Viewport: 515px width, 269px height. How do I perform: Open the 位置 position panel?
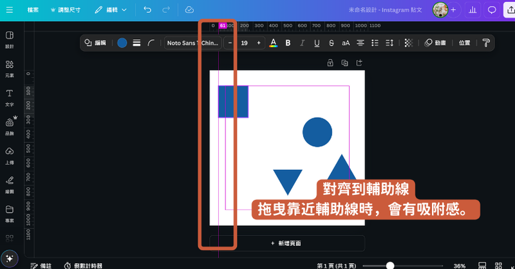pos(464,43)
